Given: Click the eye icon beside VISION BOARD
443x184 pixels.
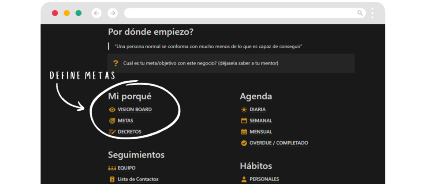Looking at the screenshot, I should pos(112,110).
